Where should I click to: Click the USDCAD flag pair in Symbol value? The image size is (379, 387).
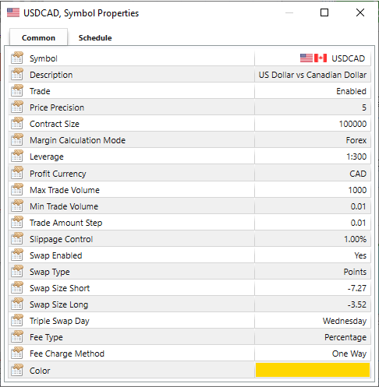[313, 58]
